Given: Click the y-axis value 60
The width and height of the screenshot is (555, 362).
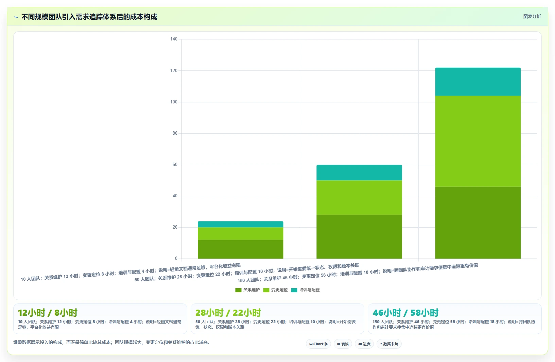Looking at the screenshot, I should coord(175,164).
